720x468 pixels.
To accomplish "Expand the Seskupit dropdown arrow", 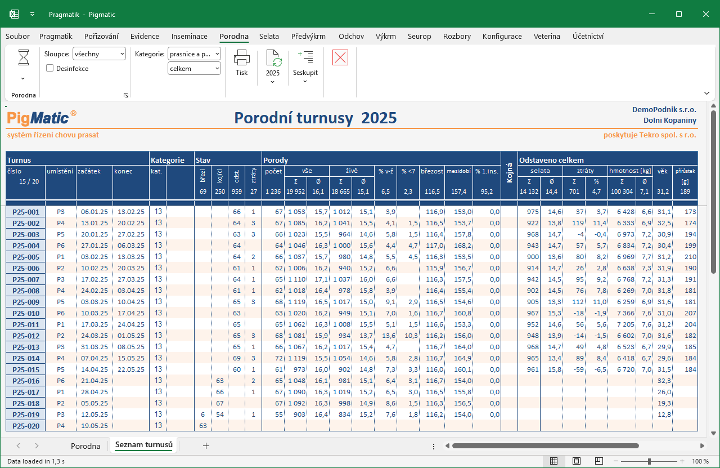I will (305, 82).
